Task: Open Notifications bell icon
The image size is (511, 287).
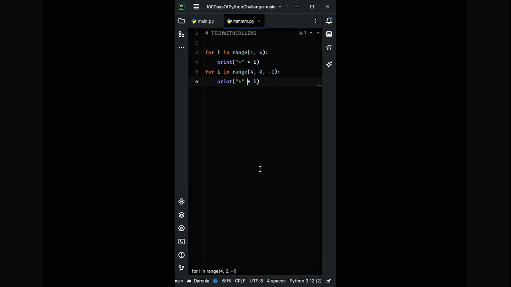Action: click(329, 21)
